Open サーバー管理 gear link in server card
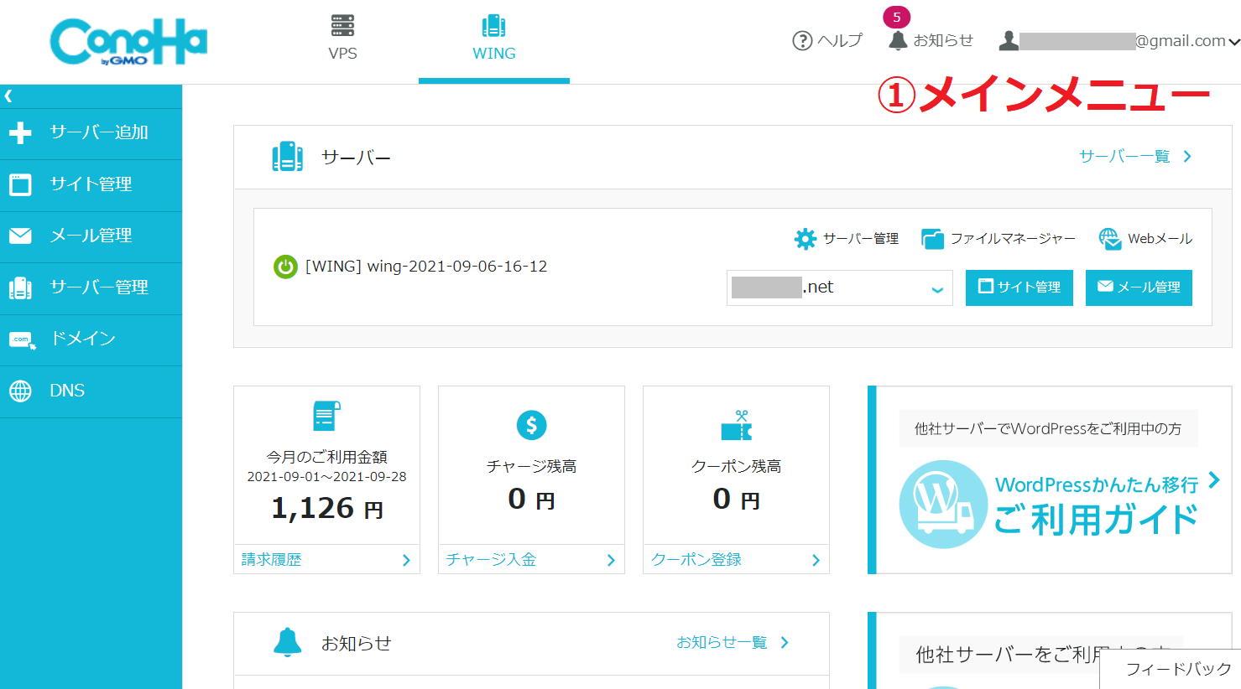Viewport: 1241px width, 689px height. coord(846,239)
